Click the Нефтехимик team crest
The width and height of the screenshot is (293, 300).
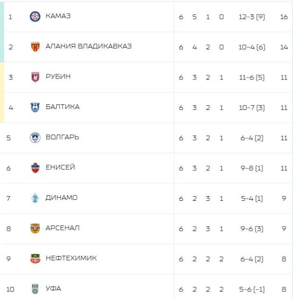(x=35, y=259)
